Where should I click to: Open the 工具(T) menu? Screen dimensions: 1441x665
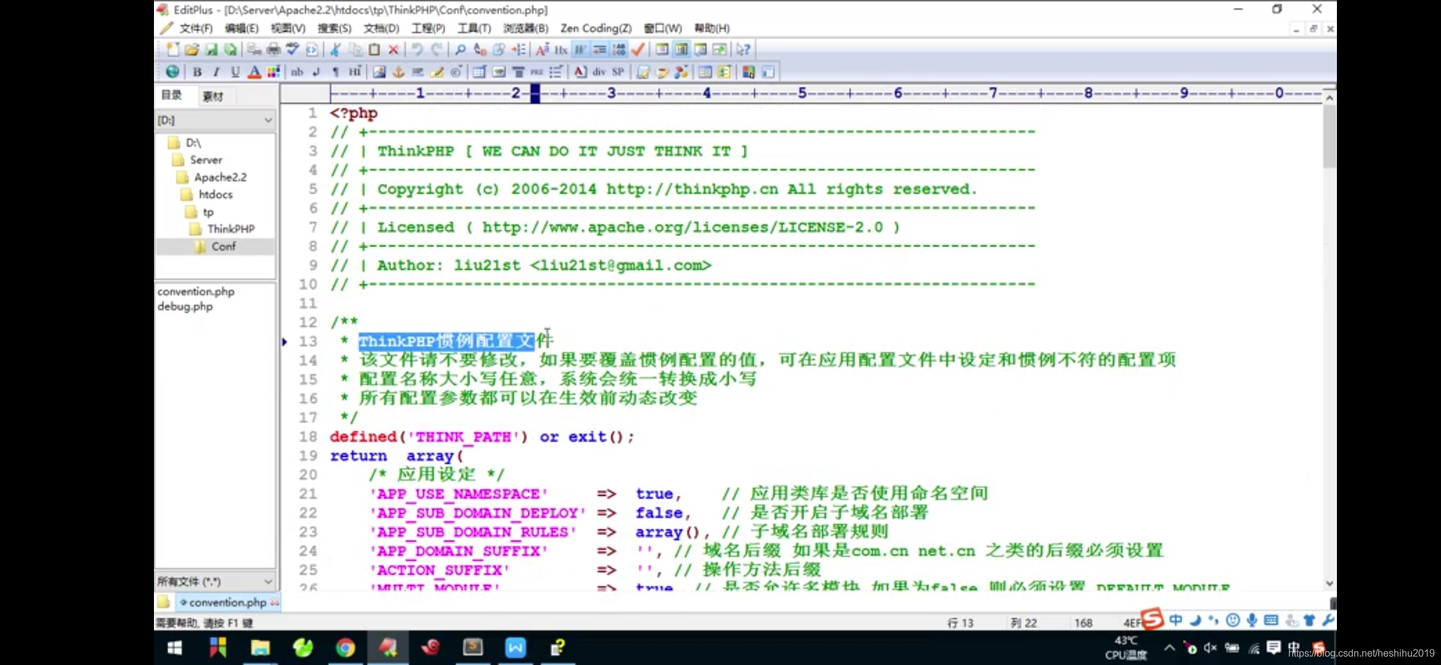point(474,28)
